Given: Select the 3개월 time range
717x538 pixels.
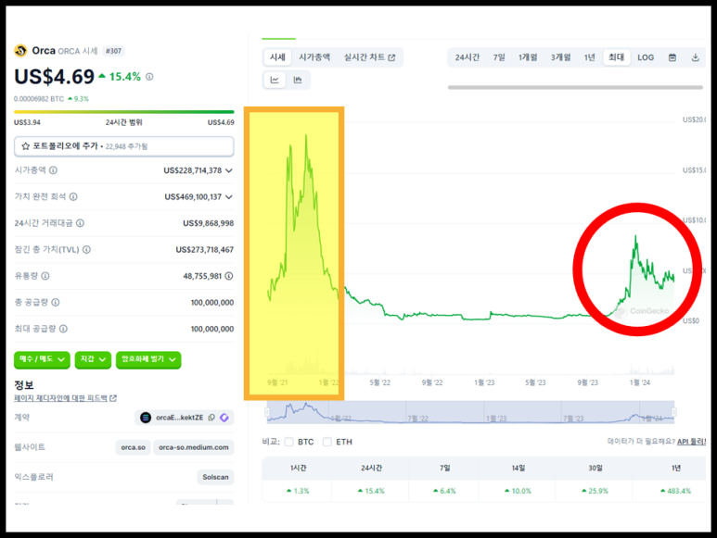Looking at the screenshot, I should [x=560, y=57].
